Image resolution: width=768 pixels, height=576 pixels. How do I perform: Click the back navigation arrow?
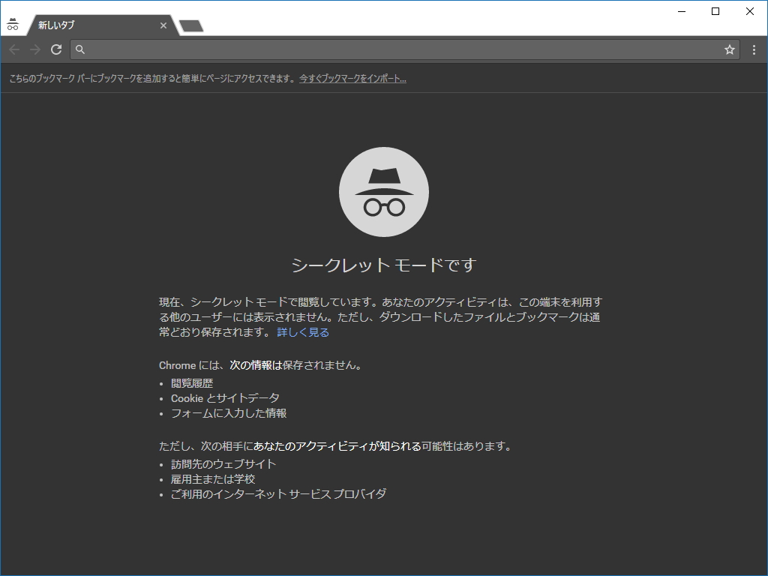(x=13, y=49)
